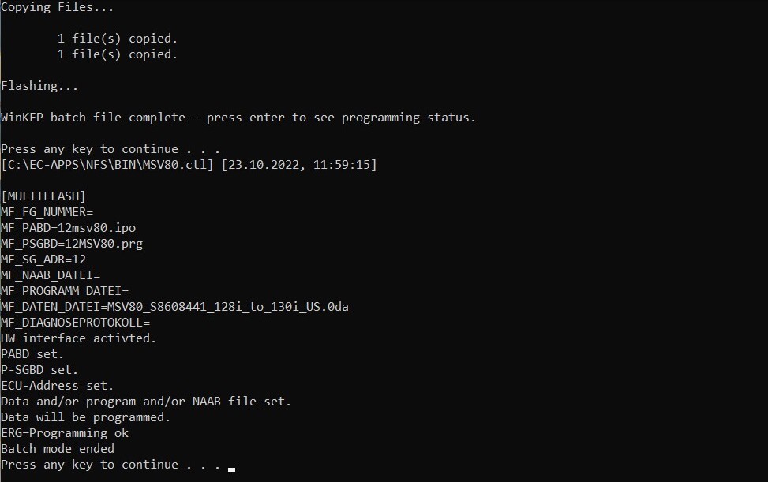Click the "ERG=Programming ok" result line
The image size is (768, 482).
click(65, 433)
